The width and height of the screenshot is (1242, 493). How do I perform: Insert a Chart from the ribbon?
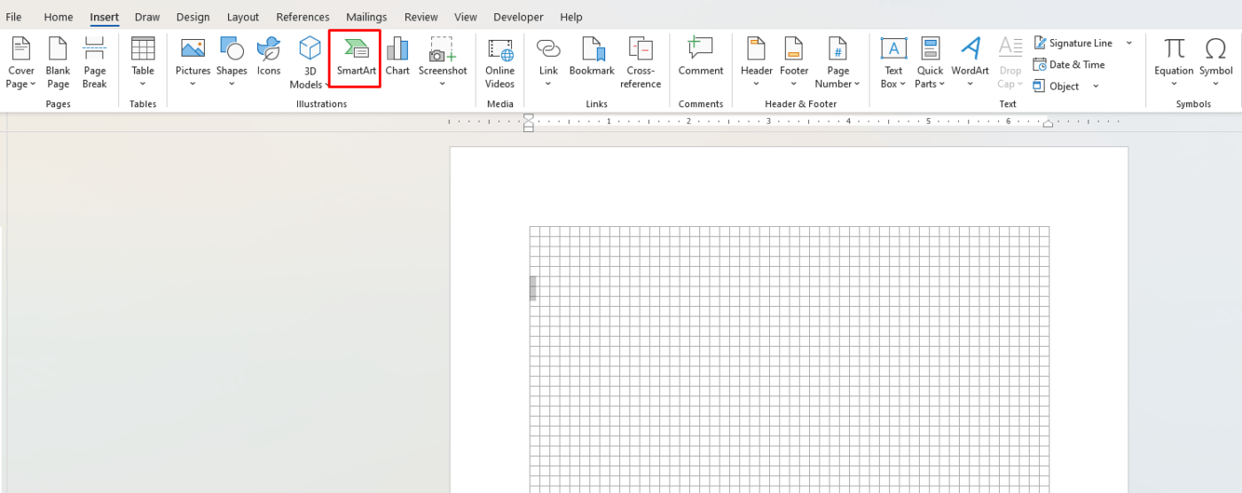[397, 57]
